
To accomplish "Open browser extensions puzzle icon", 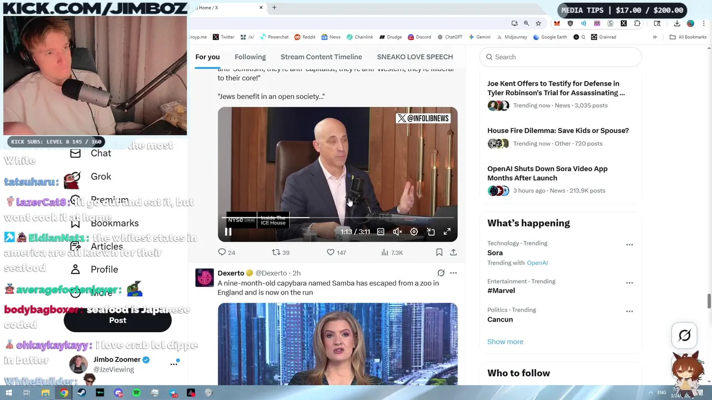I will (x=637, y=23).
